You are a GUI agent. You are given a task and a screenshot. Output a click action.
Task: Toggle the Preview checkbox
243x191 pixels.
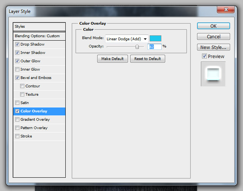pyautogui.click(x=204, y=56)
